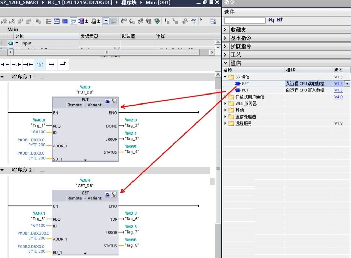Select the PUT instruction in the tree
This screenshot has height=258, width=351.
[x=245, y=90]
